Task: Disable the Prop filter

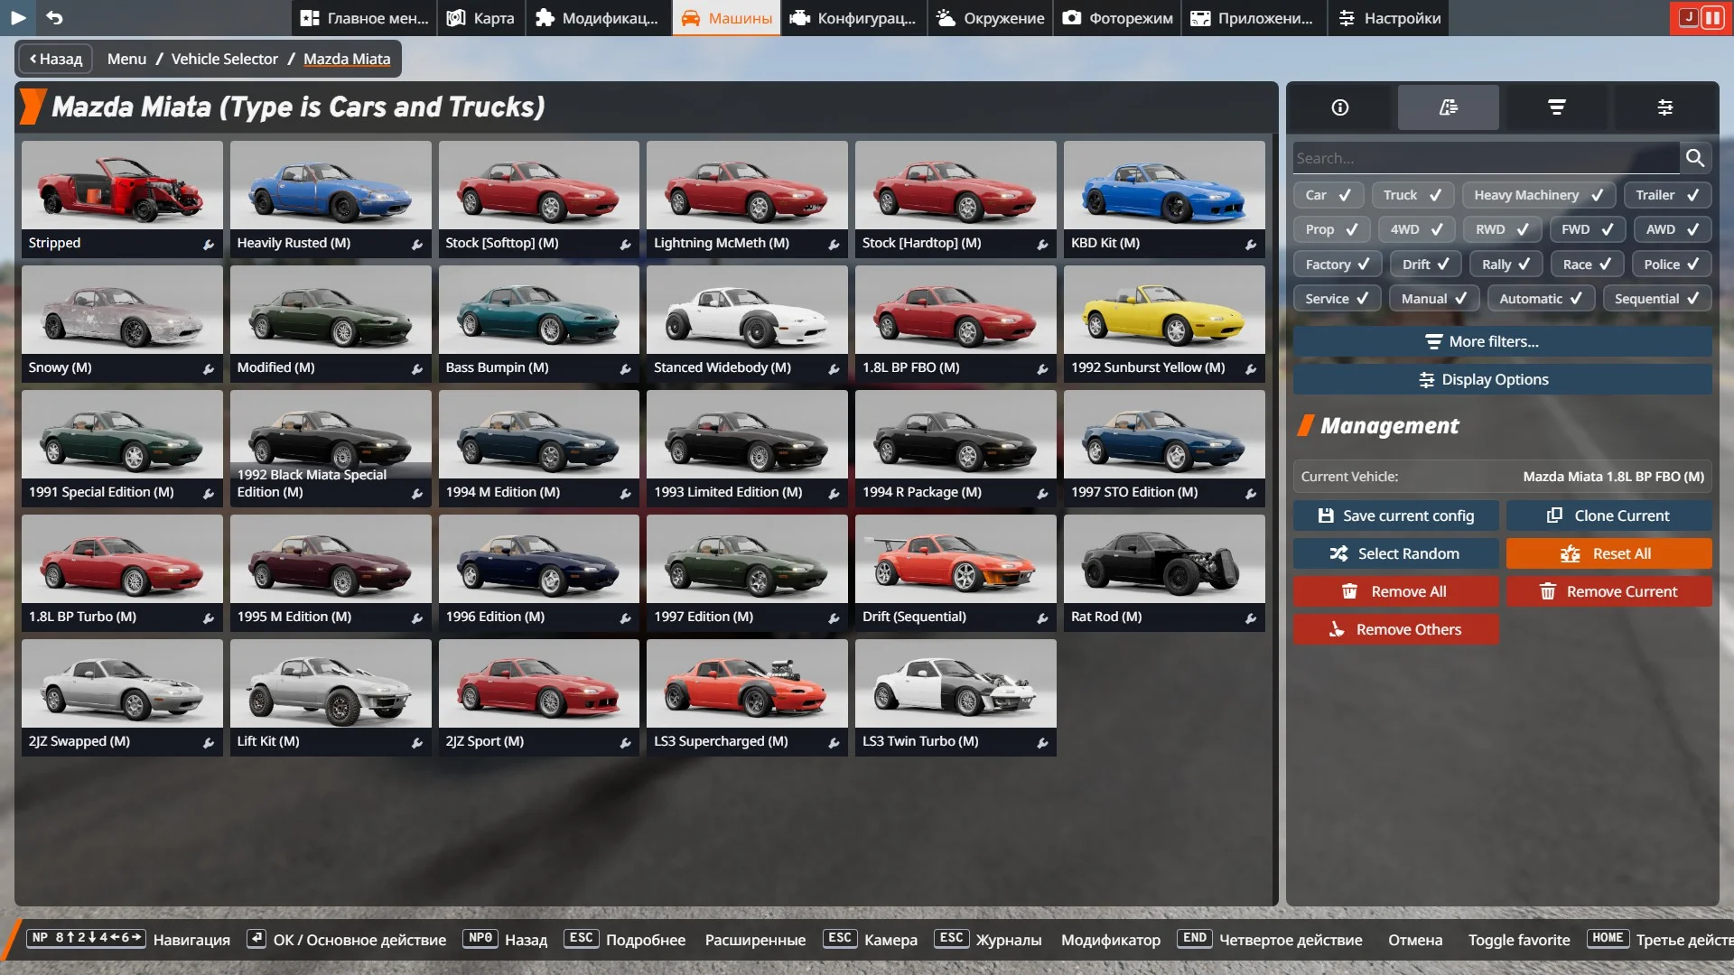Action: 1331,229
